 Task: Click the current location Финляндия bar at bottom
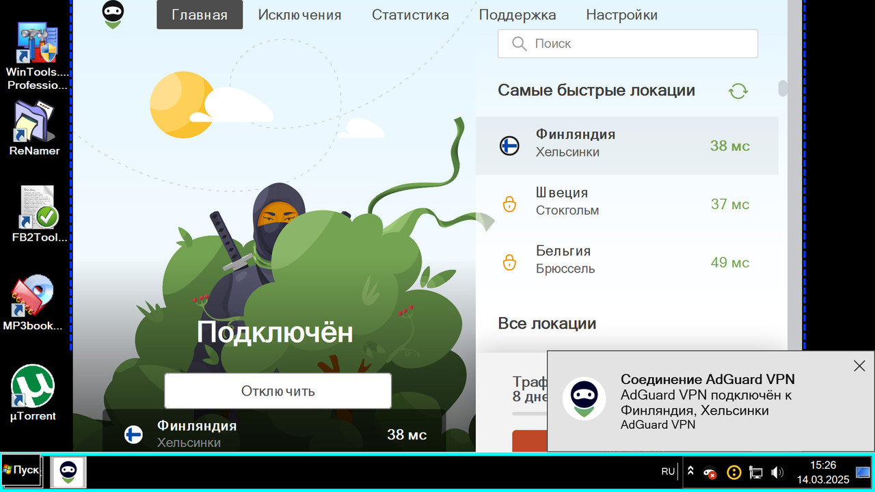pyautogui.click(x=274, y=432)
